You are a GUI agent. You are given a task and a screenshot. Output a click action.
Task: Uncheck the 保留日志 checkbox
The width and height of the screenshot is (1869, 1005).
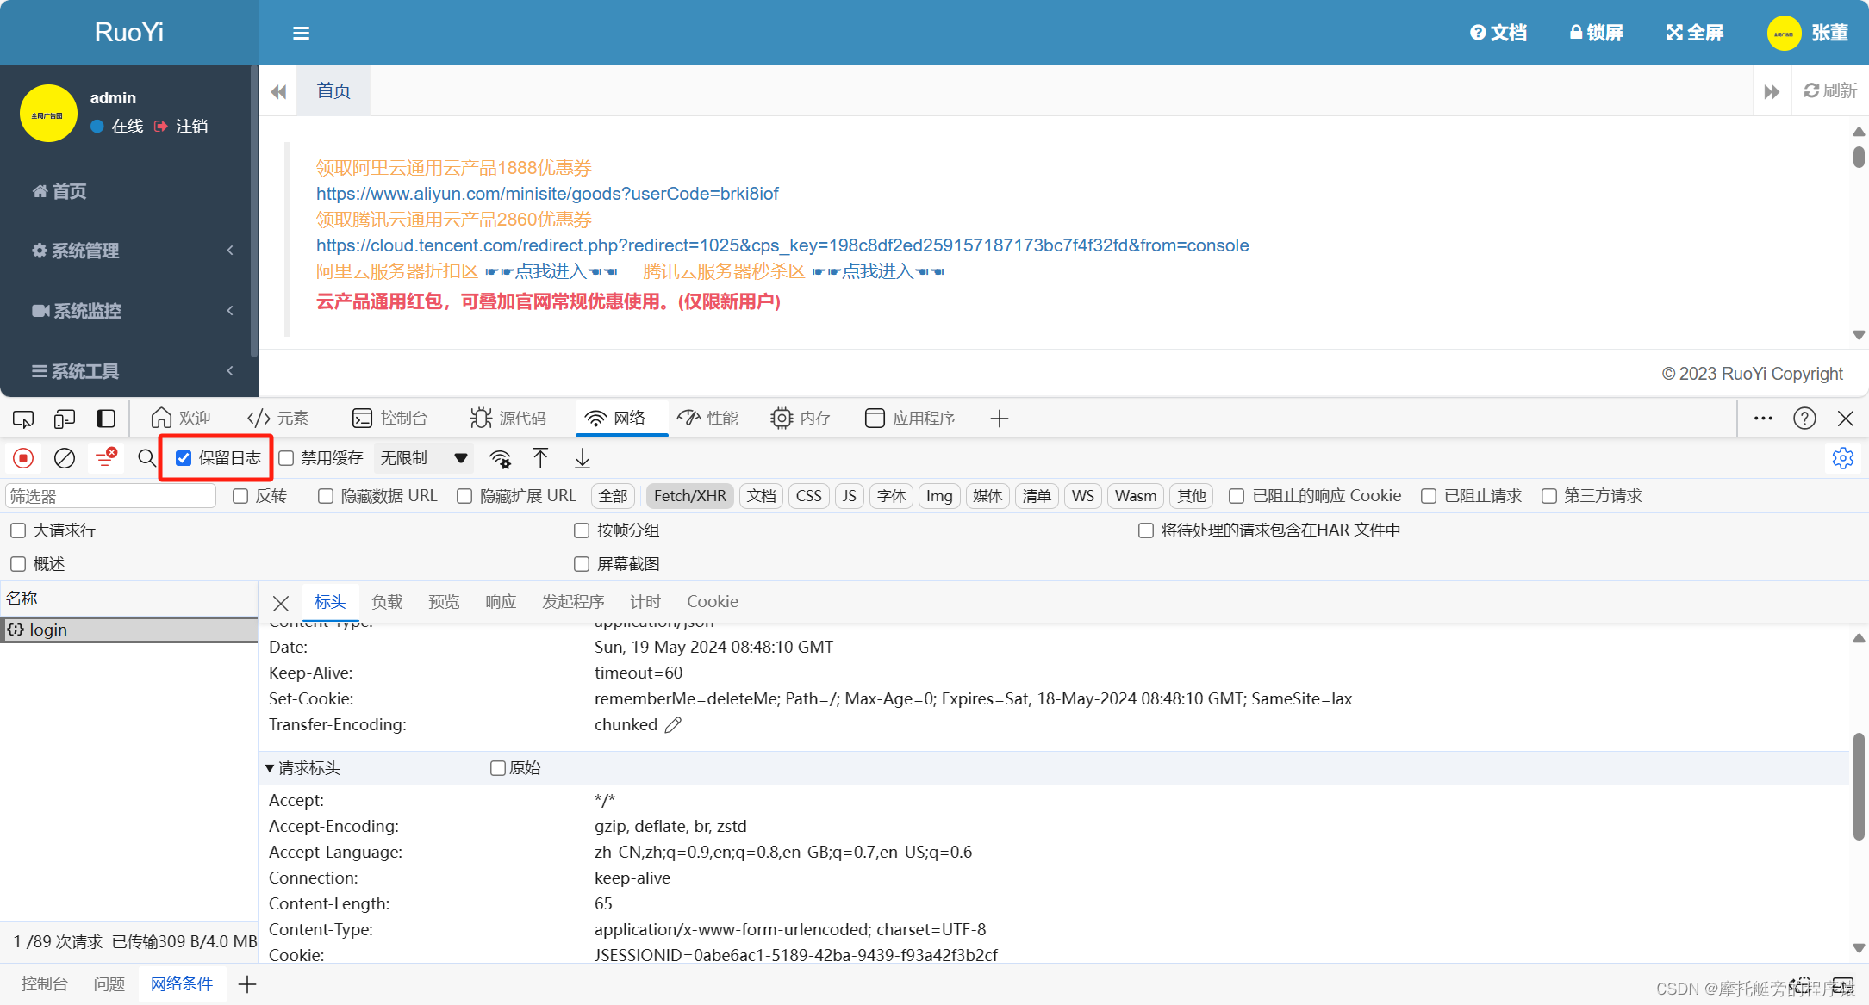(x=184, y=458)
